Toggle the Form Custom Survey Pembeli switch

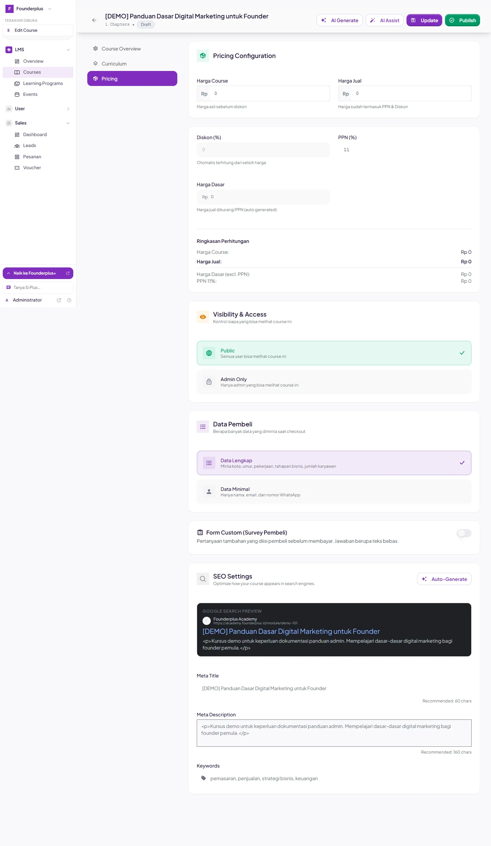(464, 533)
